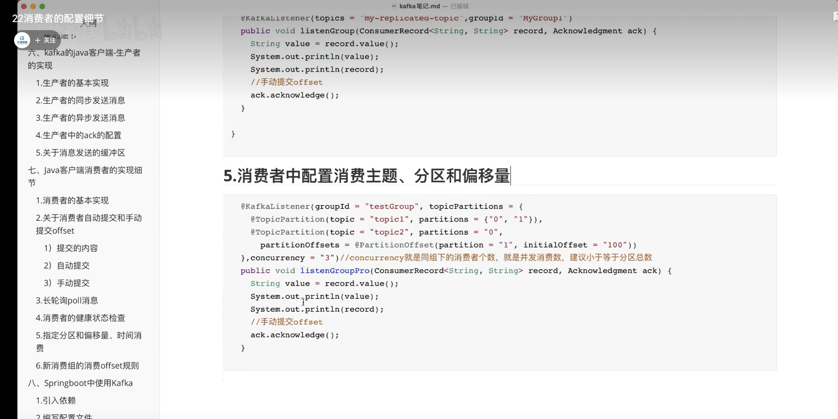Click the yellow minimize window button
Image resolution: width=838 pixels, height=419 pixels.
33,6
